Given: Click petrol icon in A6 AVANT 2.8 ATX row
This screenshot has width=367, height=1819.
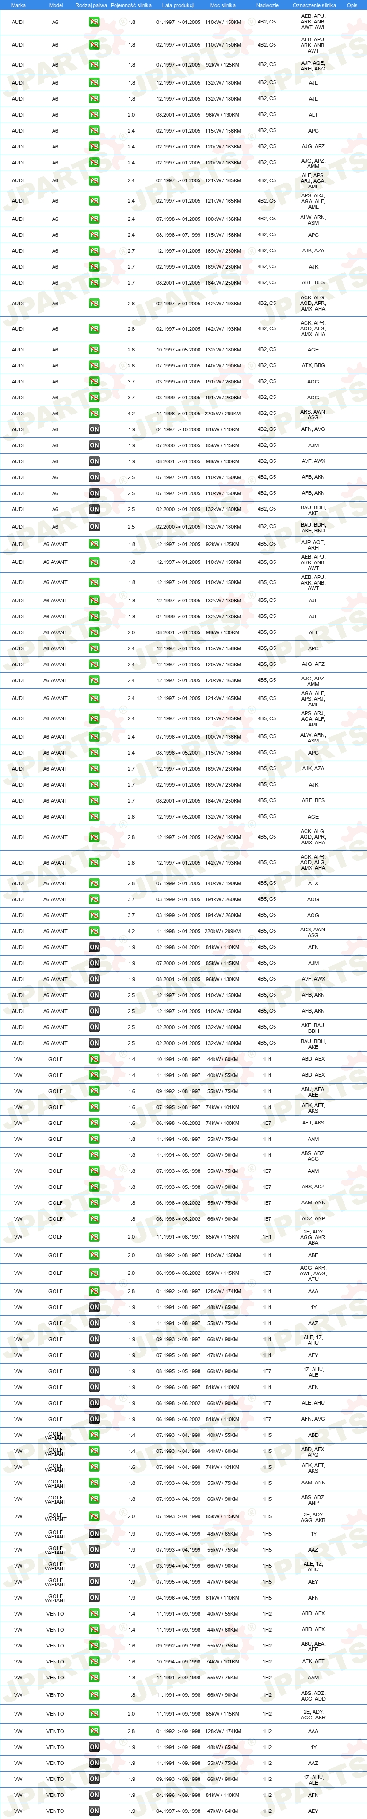Looking at the screenshot, I should (94, 883).
